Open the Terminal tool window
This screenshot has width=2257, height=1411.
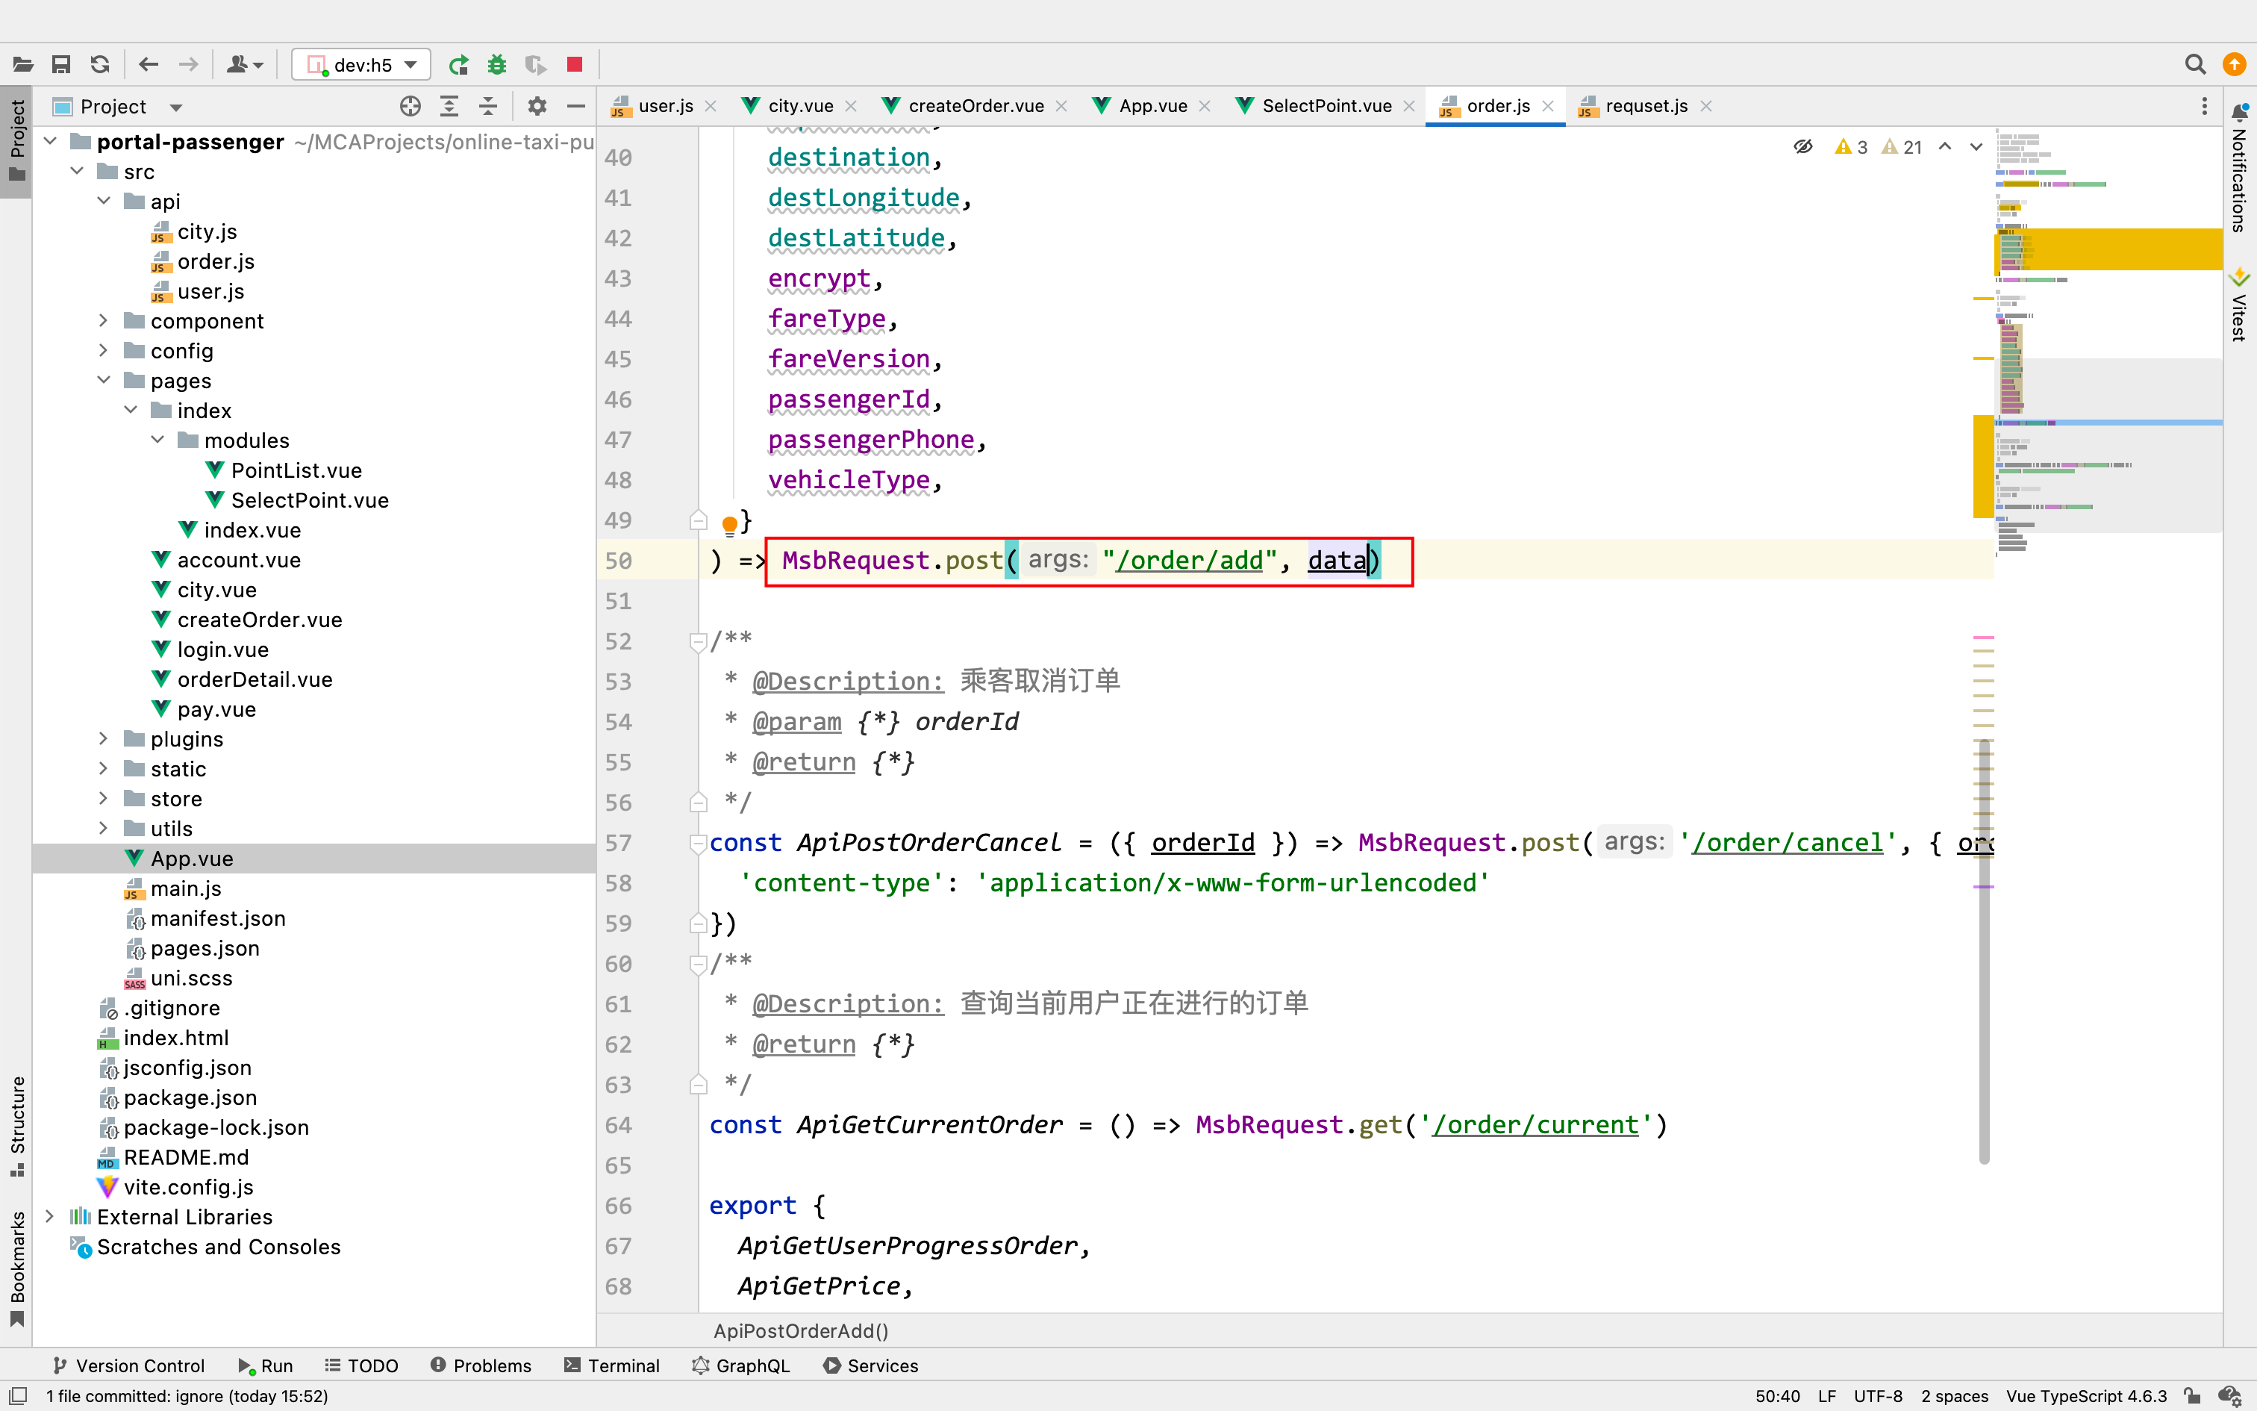612,1365
